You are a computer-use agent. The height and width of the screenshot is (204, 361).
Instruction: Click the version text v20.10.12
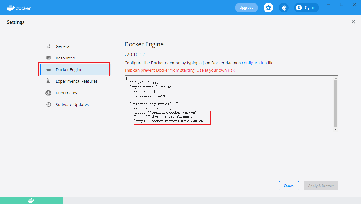pyautogui.click(x=135, y=54)
